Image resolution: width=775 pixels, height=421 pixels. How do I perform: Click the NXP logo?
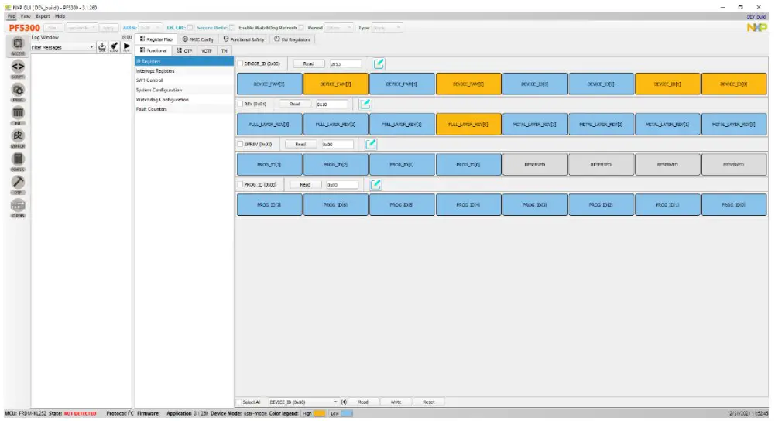[756, 28]
